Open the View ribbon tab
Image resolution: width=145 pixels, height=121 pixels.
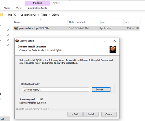point(19,8)
